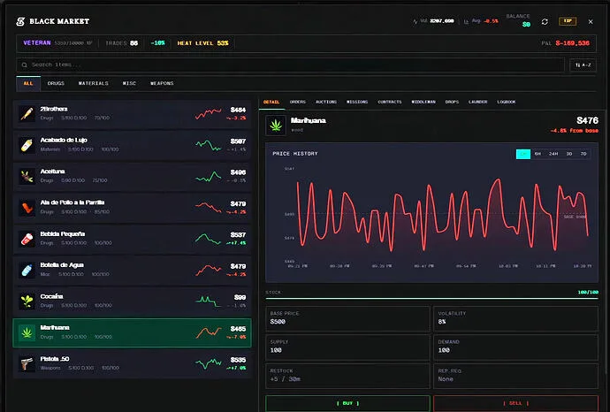The image size is (610, 412).
Task: Click the Cocaína price sparkline
Action: tap(208, 301)
